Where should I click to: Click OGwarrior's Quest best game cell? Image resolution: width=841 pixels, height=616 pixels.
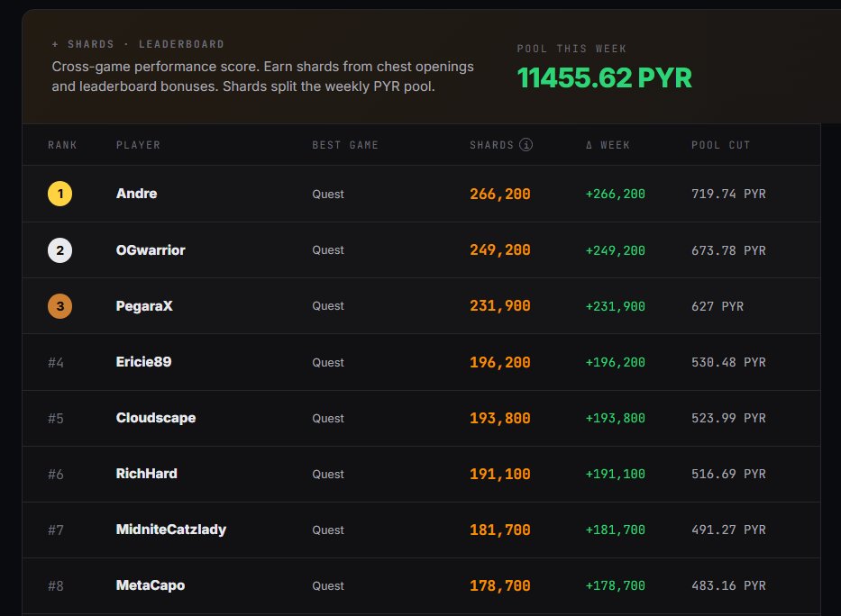(x=328, y=250)
